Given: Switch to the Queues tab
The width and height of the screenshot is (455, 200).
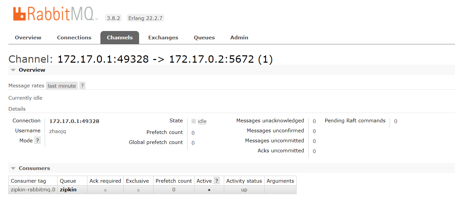Looking at the screenshot, I should [204, 37].
